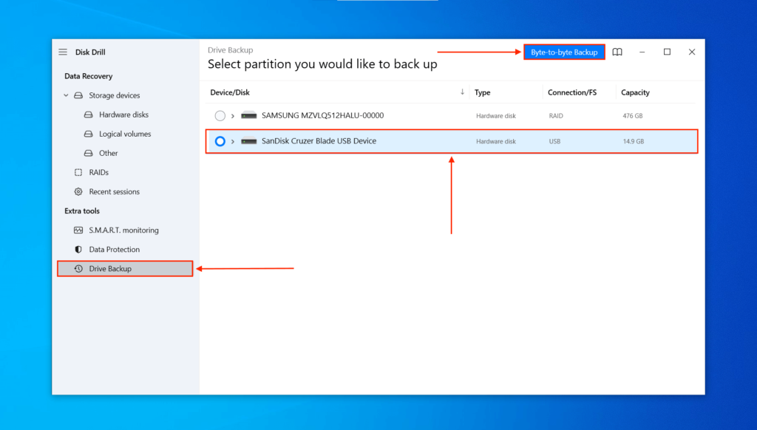Click the Hardware disks icon
The height and width of the screenshot is (430, 757).
click(89, 115)
